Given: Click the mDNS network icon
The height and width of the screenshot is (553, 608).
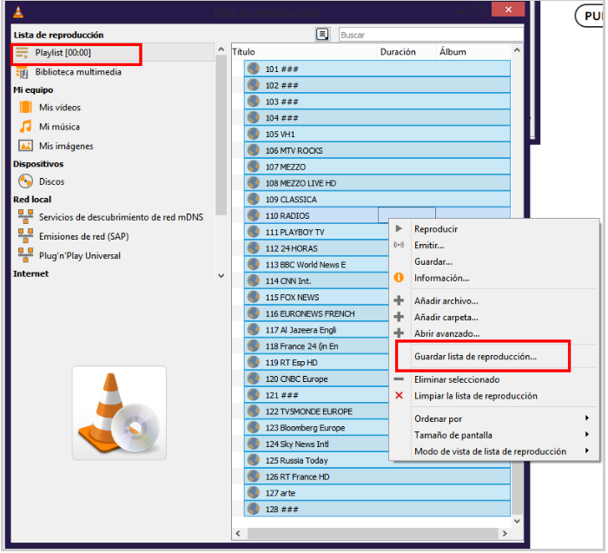Looking at the screenshot, I should point(25,217).
